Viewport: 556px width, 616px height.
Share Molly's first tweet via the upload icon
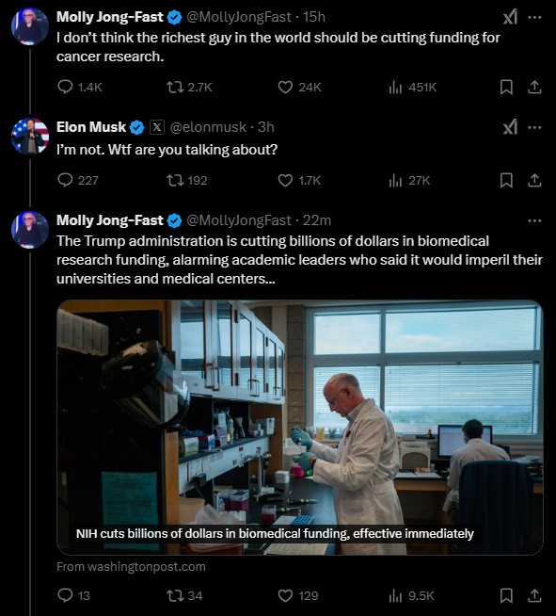coord(534,87)
